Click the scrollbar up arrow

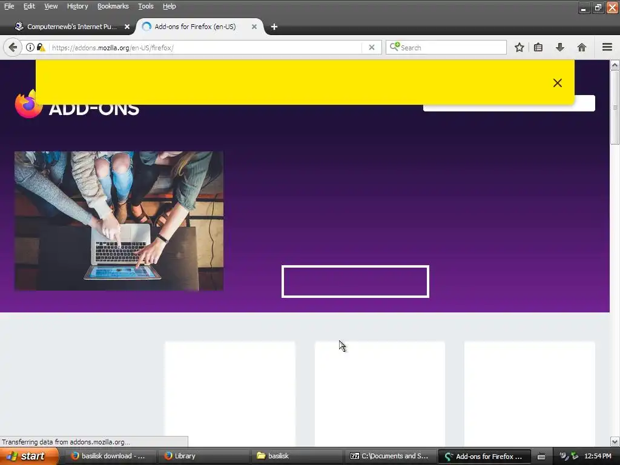[x=615, y=65]
